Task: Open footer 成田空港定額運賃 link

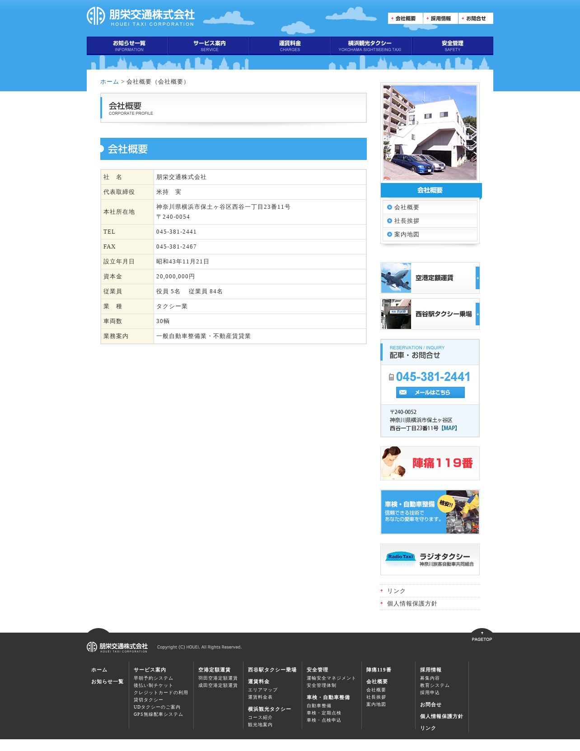Action: [x=218, y=685]
